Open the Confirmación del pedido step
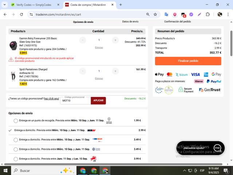Viewport: 233px width, 175px height. pyautogui.click(x=177, y=22)
